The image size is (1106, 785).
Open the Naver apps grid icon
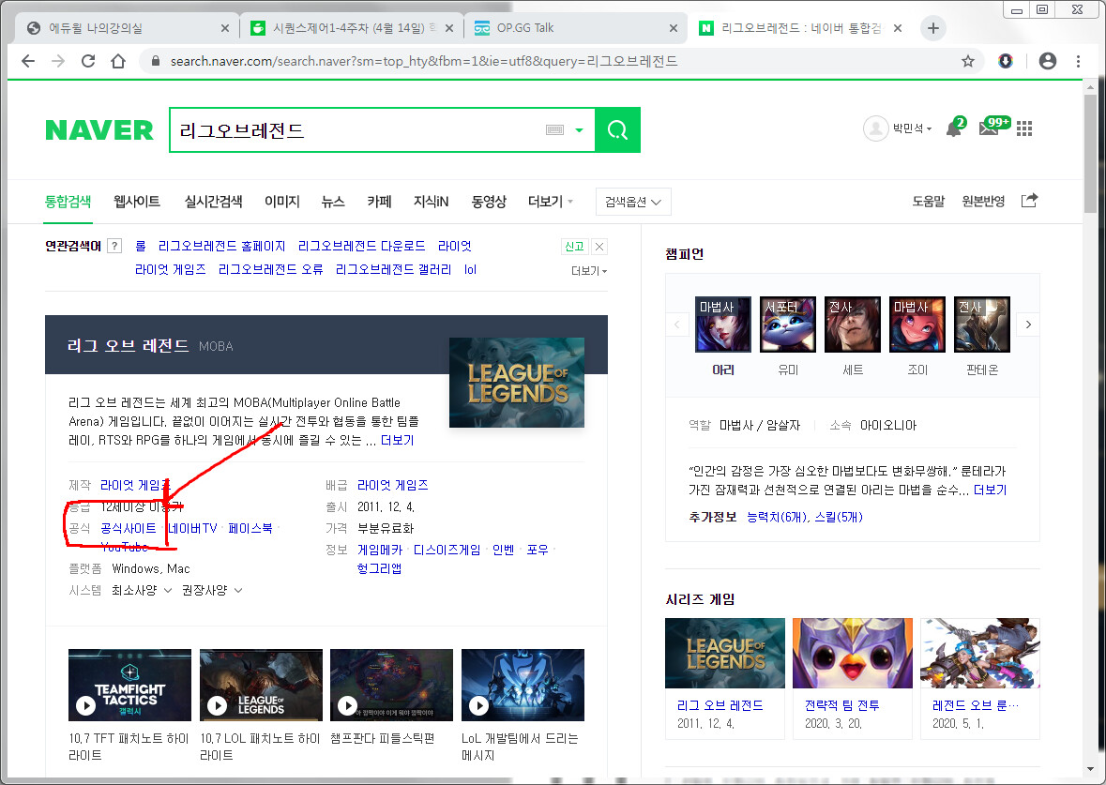click(1024, 129)
